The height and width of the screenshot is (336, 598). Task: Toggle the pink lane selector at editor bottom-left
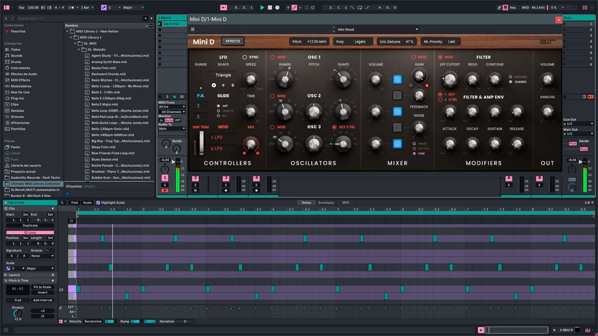pos(61,322)
